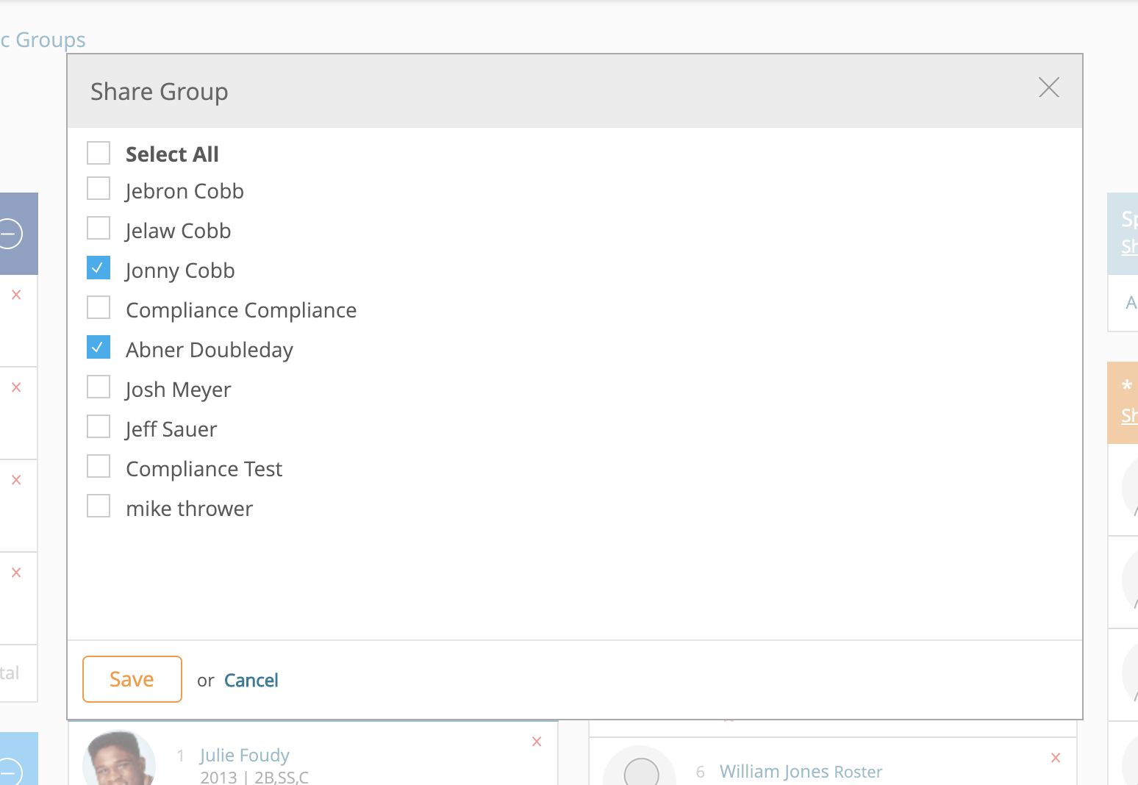
Task: Open Julie Foudy's profile link
Action: coord(244,755)
